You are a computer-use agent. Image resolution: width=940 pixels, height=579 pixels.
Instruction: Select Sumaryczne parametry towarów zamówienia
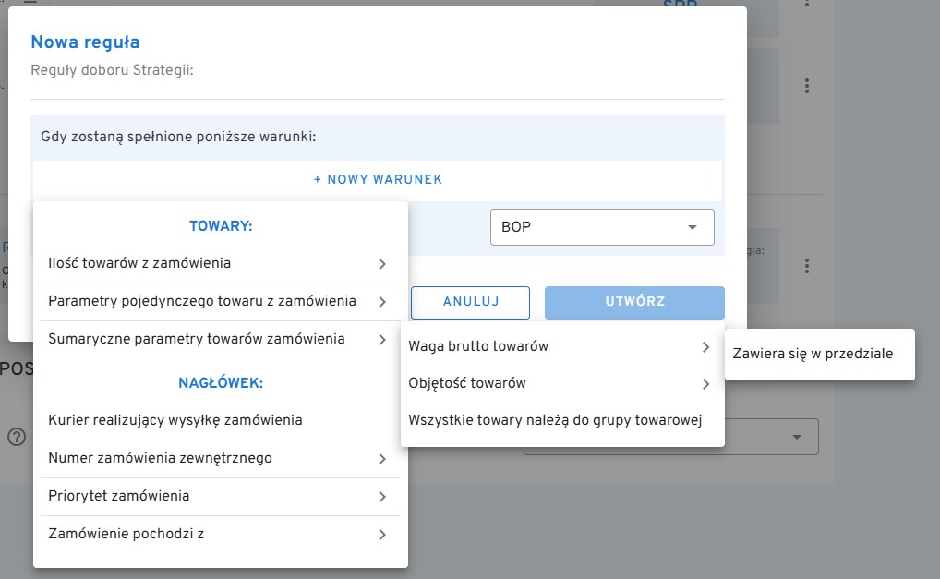coord(220,340)
